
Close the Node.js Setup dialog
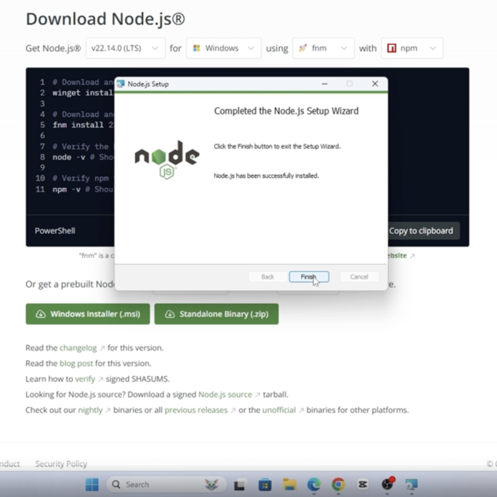click(x=375, y=84)
